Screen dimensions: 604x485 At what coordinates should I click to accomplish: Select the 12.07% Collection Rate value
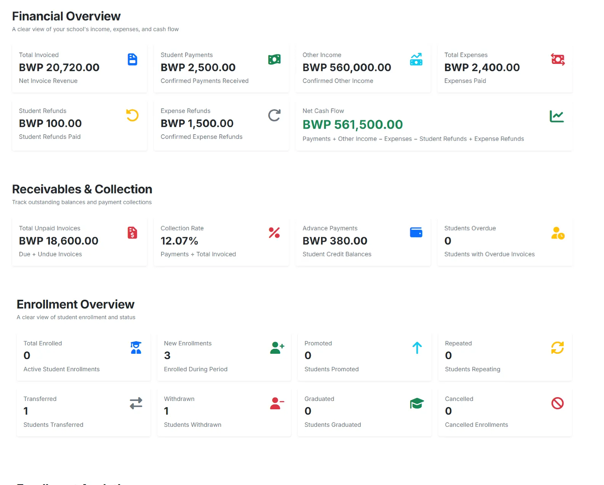pos(179,241)
